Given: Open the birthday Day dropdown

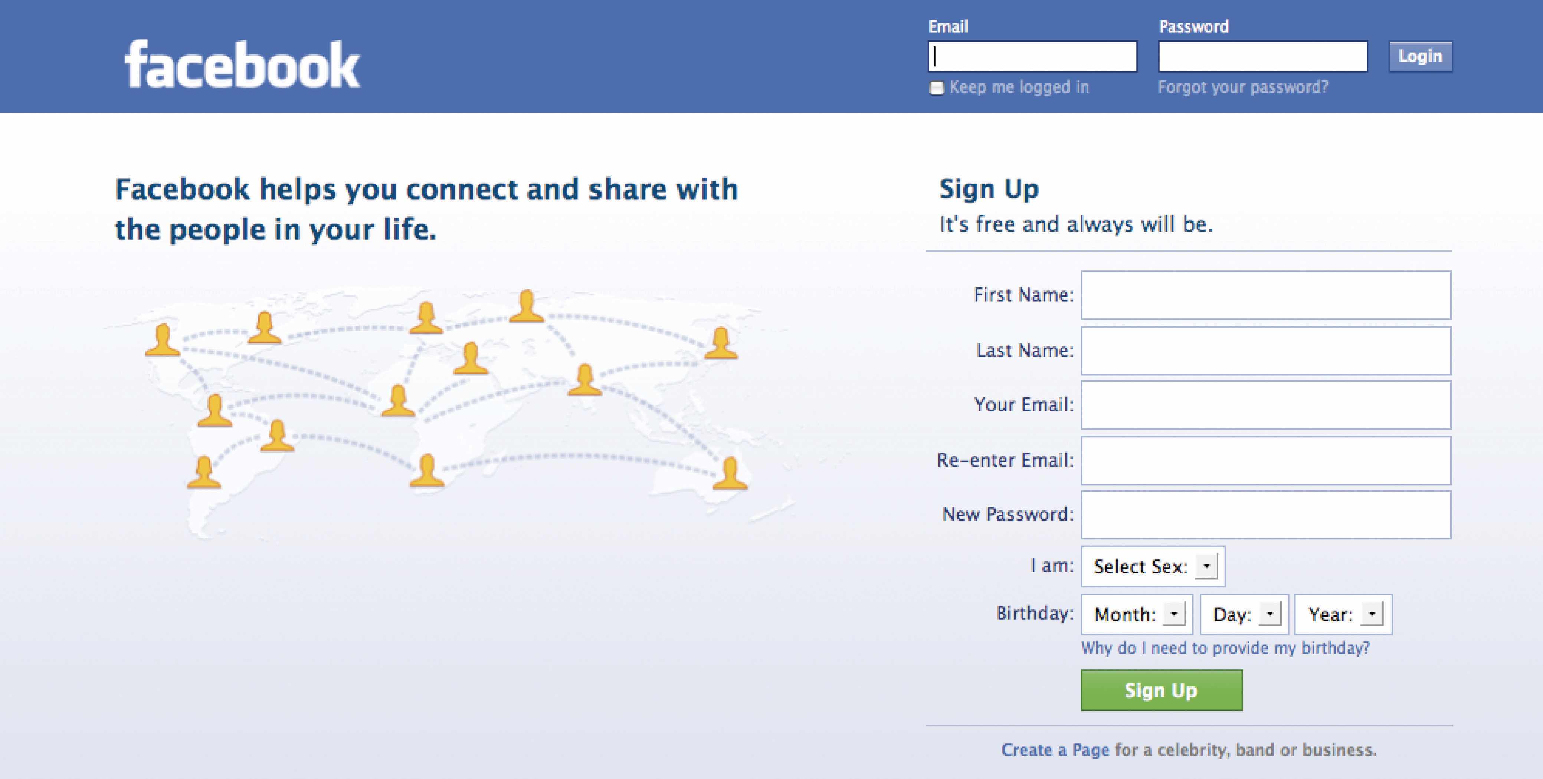Looking at the screenshot, I should coord(1244,614).
